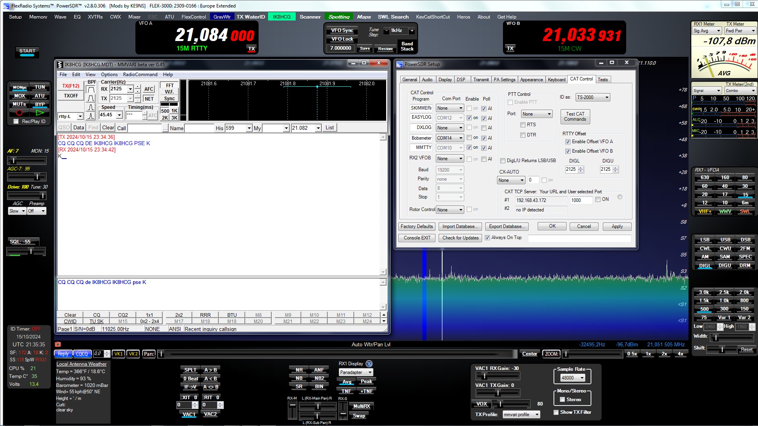The width and height of the screenshot is (758, 426).
Task: Select the 15 meter band button
Action: point(745,194)
